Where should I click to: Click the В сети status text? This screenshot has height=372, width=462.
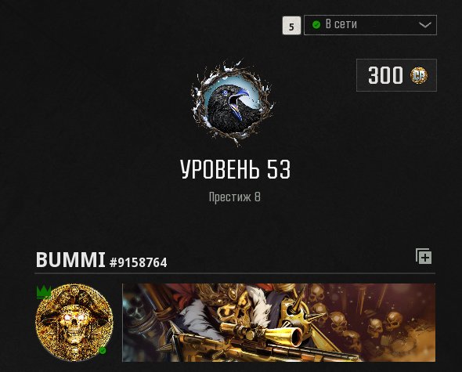pyautogui.click(x=341, y=24)
